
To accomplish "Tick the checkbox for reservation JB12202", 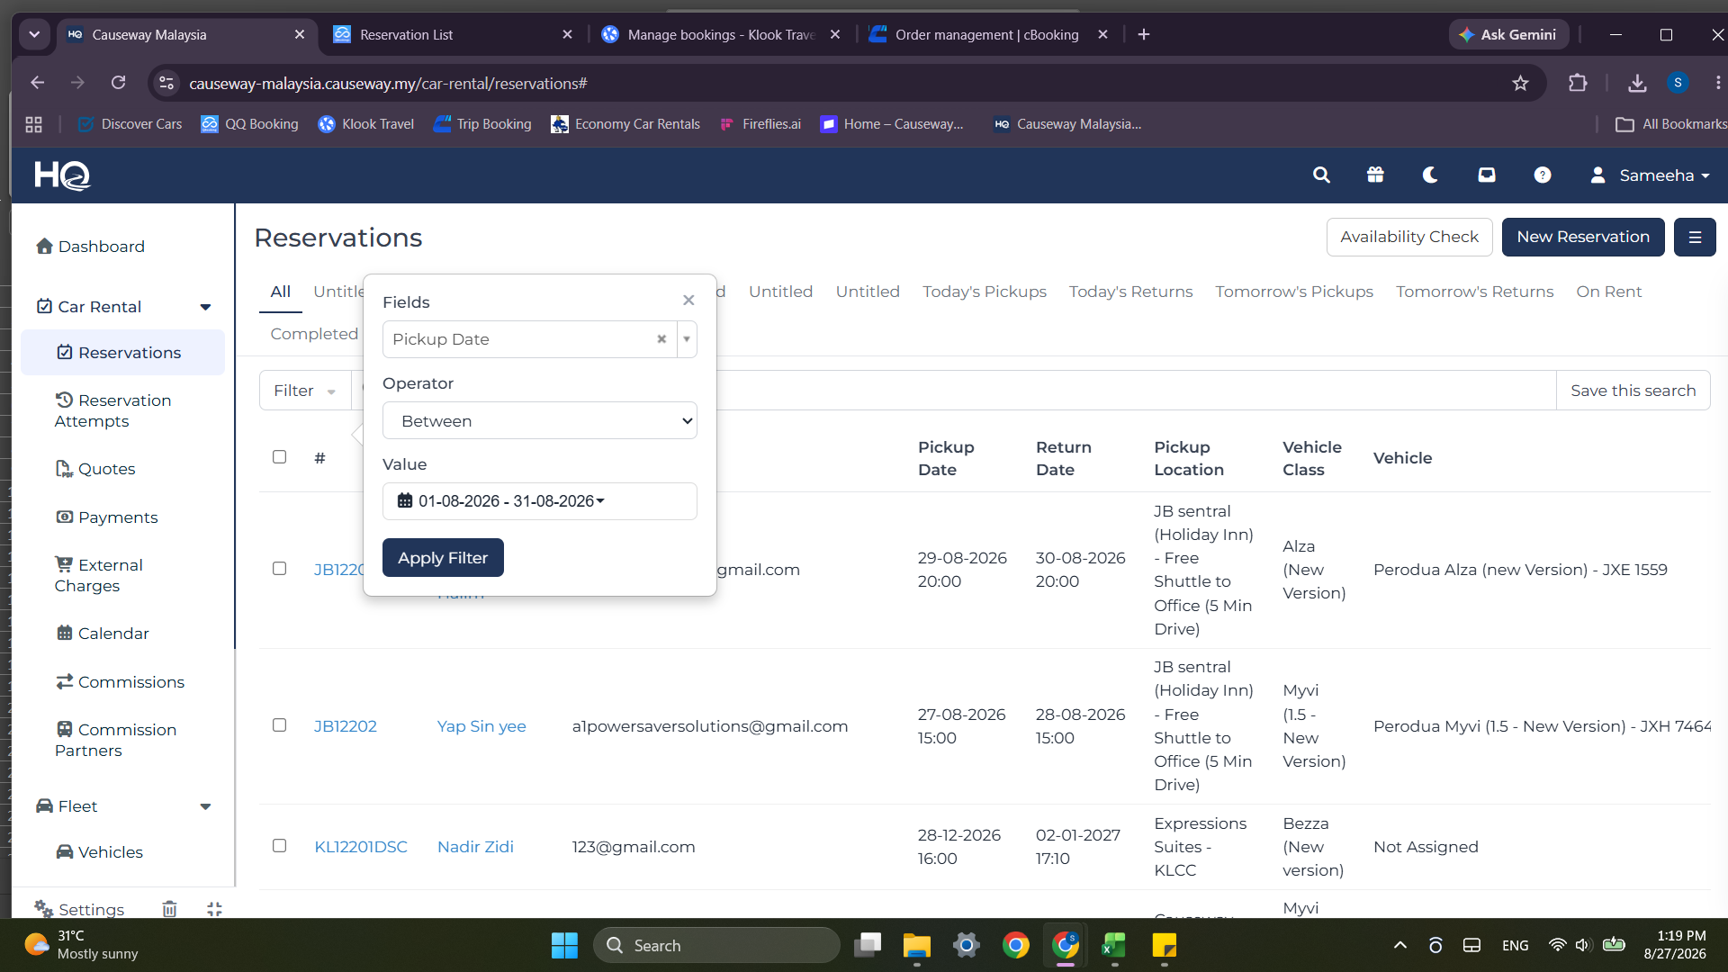I will pyautogui.click(x=280, y=725).
